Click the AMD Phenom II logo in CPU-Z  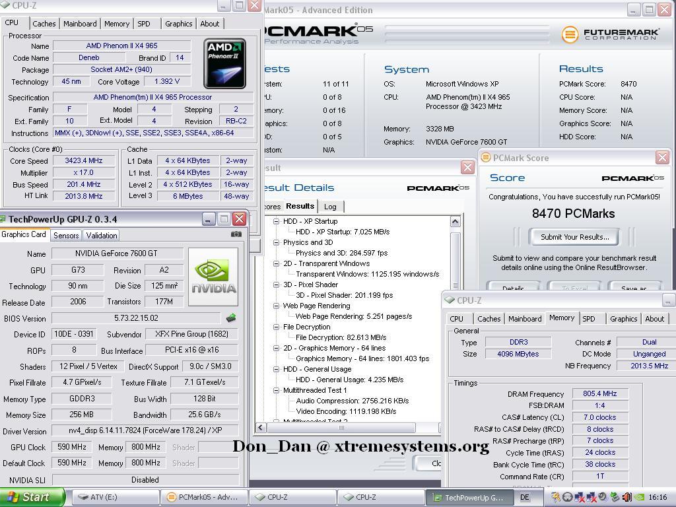(x=224, y=64)
